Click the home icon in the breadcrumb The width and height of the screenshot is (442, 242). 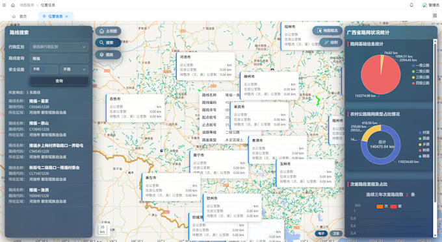13,5
